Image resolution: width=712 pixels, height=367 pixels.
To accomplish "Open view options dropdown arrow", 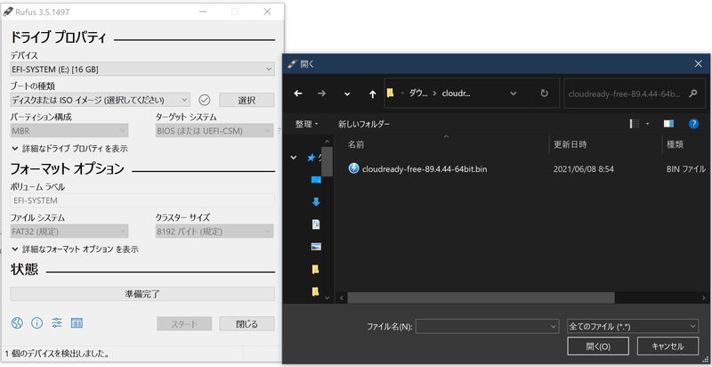I will tap(647, 124).
